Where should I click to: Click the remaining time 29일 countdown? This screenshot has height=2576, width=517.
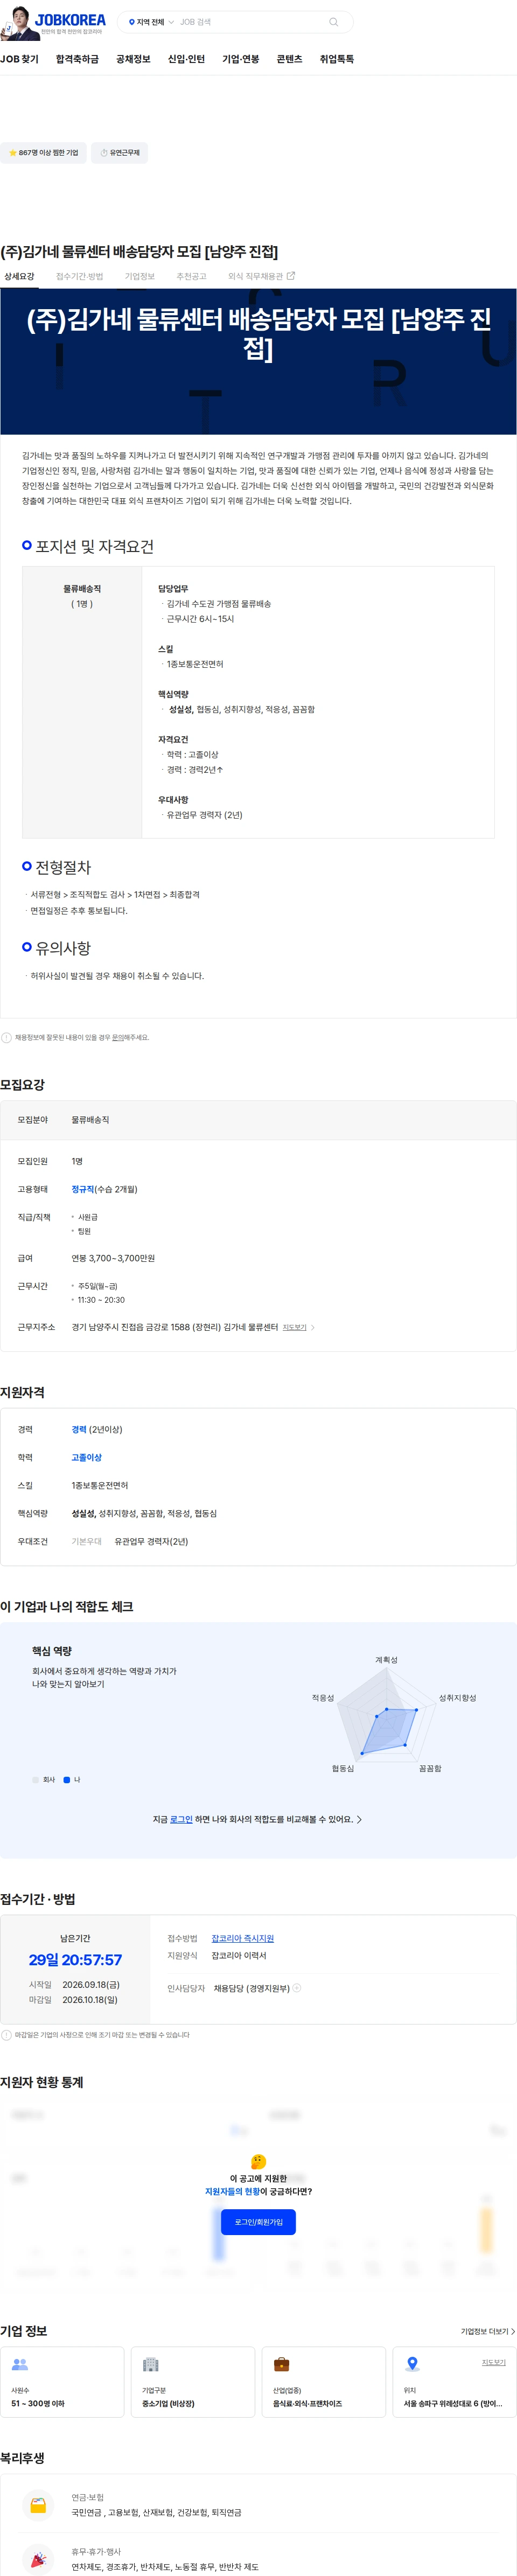tap(75, 1960)
